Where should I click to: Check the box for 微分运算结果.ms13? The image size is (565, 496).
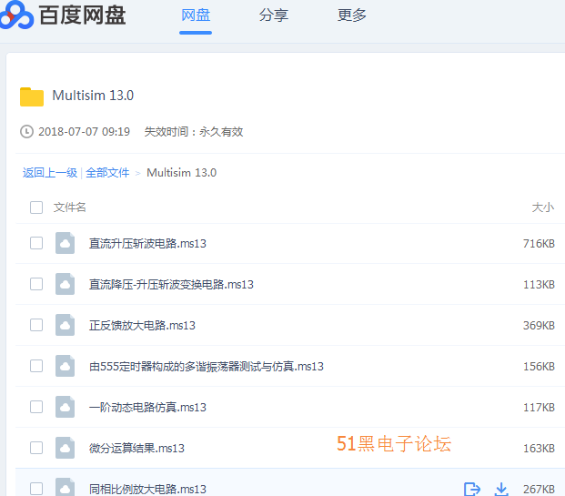[x=36, y=448]
